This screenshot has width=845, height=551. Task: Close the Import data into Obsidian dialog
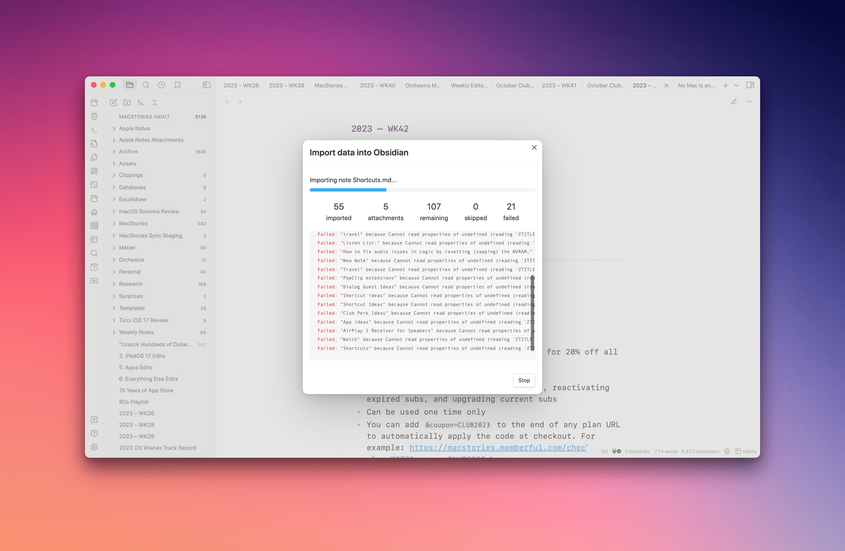click(534, 147)
